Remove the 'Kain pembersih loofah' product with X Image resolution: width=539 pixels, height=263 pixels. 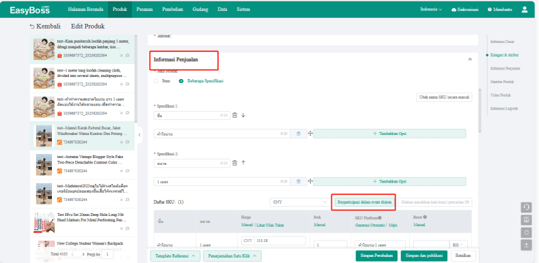point(122,55)
